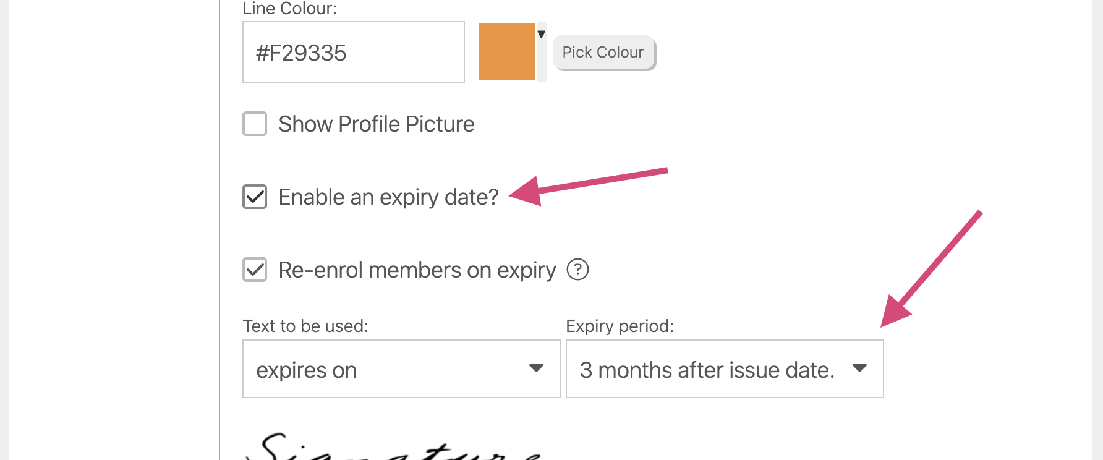Click the orange line colour swatch
The width and height of the screenshot is (1103, 460).
[506, 52]
